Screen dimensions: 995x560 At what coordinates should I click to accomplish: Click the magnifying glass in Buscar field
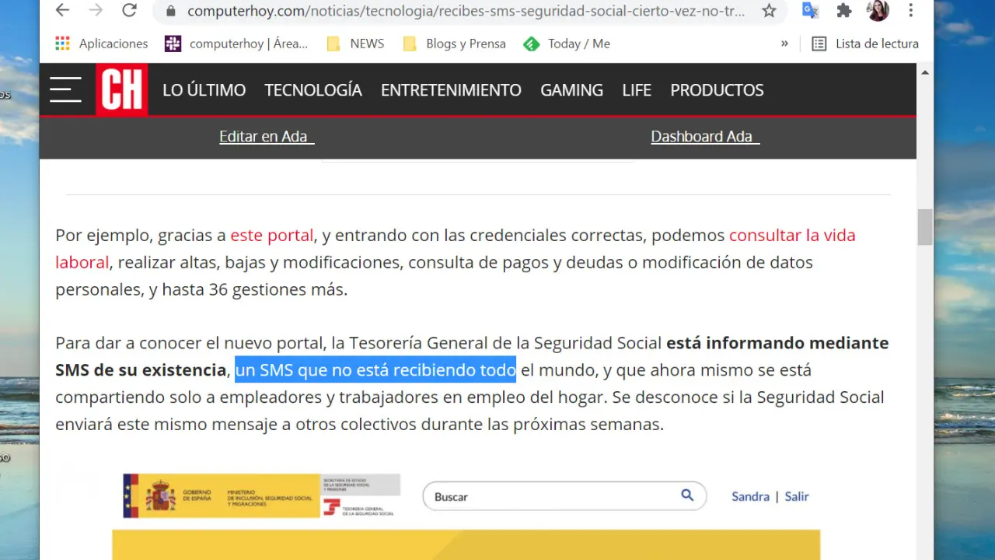[687, 495]
